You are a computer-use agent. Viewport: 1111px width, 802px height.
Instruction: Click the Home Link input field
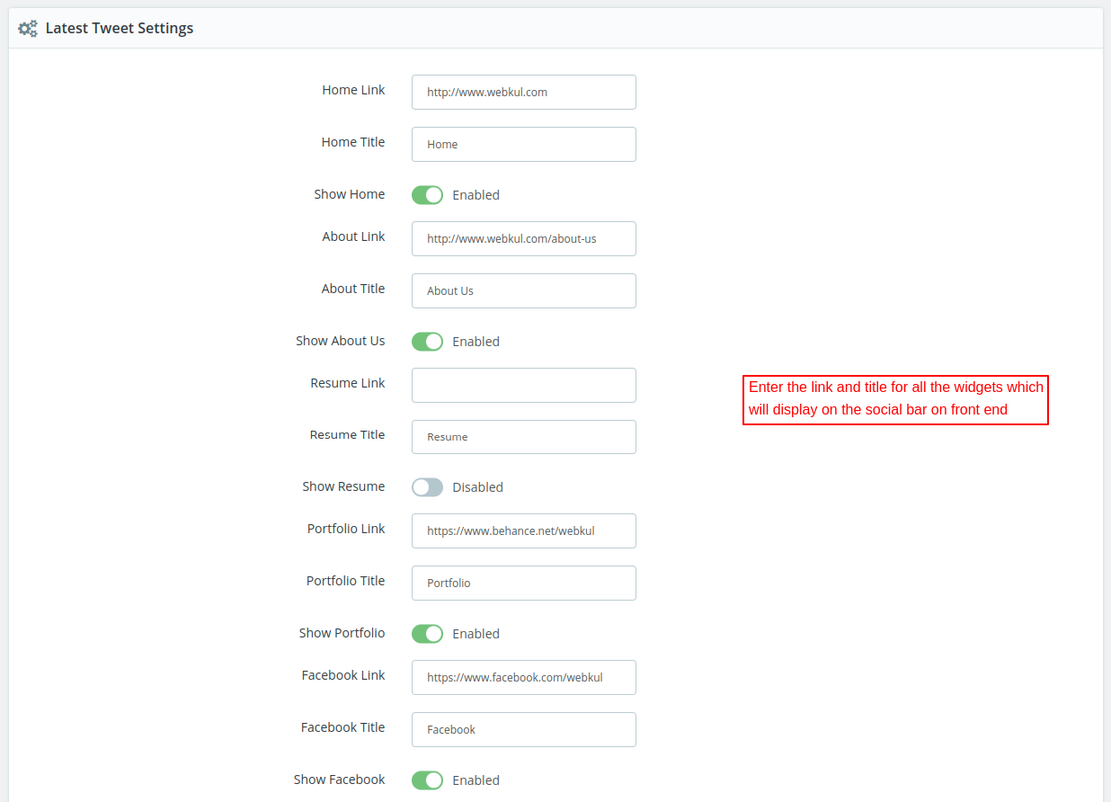(524, 92)
